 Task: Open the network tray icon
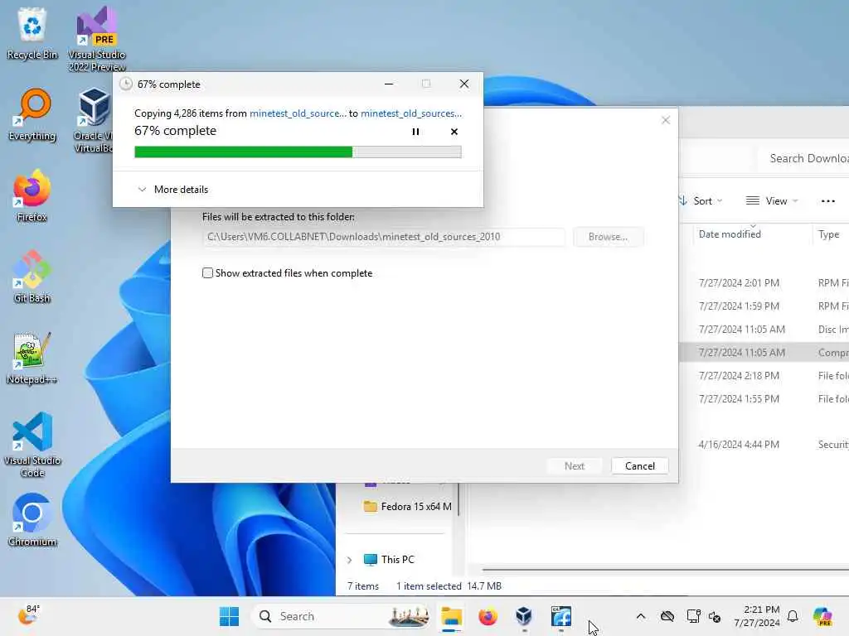click(694, 616)
